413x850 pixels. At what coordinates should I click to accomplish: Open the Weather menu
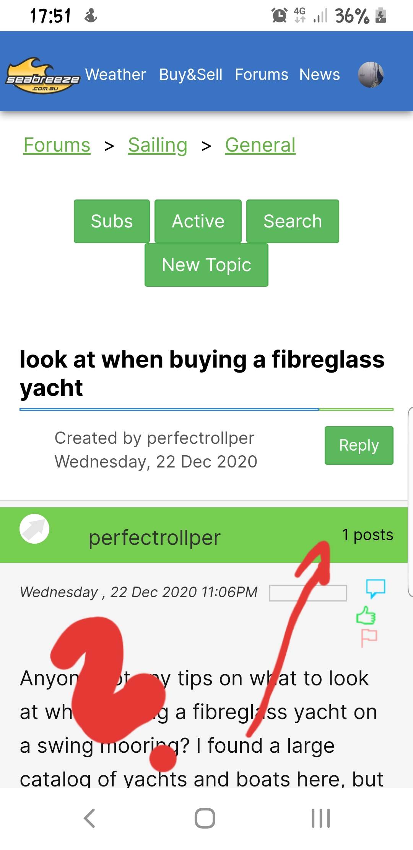pos(115,75)
